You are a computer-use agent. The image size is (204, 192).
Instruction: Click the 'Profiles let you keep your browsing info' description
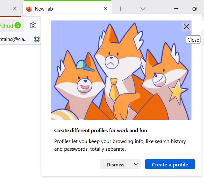(x=120, y=145)
